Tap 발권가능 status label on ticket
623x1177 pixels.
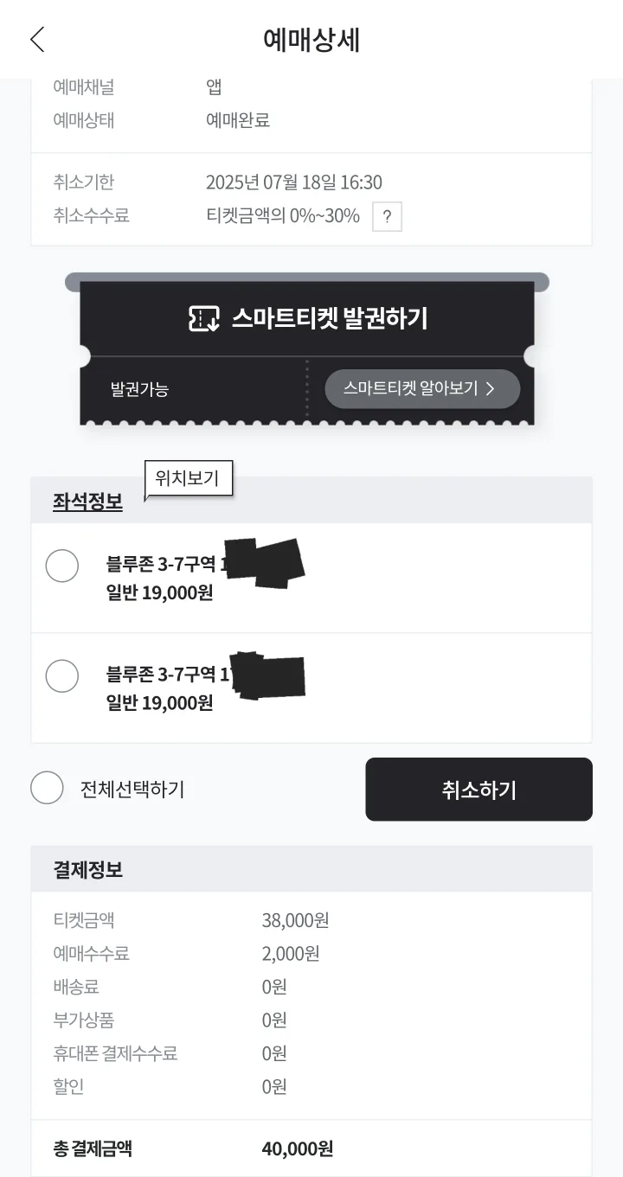tap(139, 389)
